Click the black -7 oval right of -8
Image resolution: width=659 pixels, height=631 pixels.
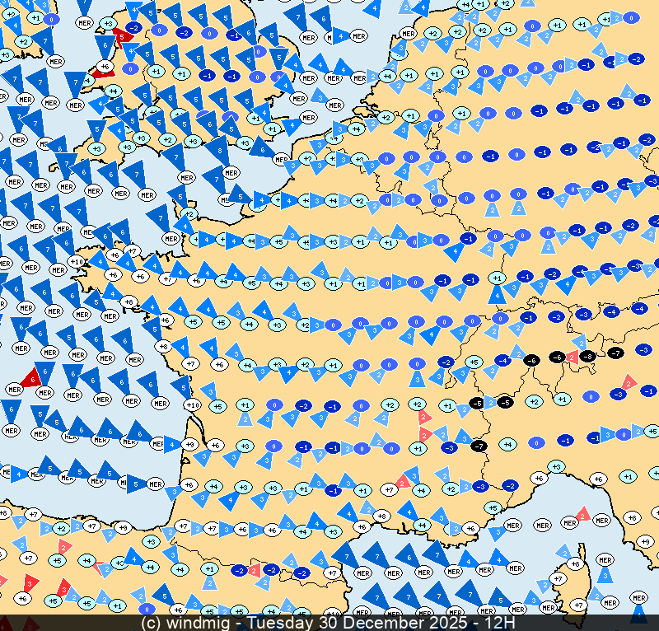click(x=615, y=353)
